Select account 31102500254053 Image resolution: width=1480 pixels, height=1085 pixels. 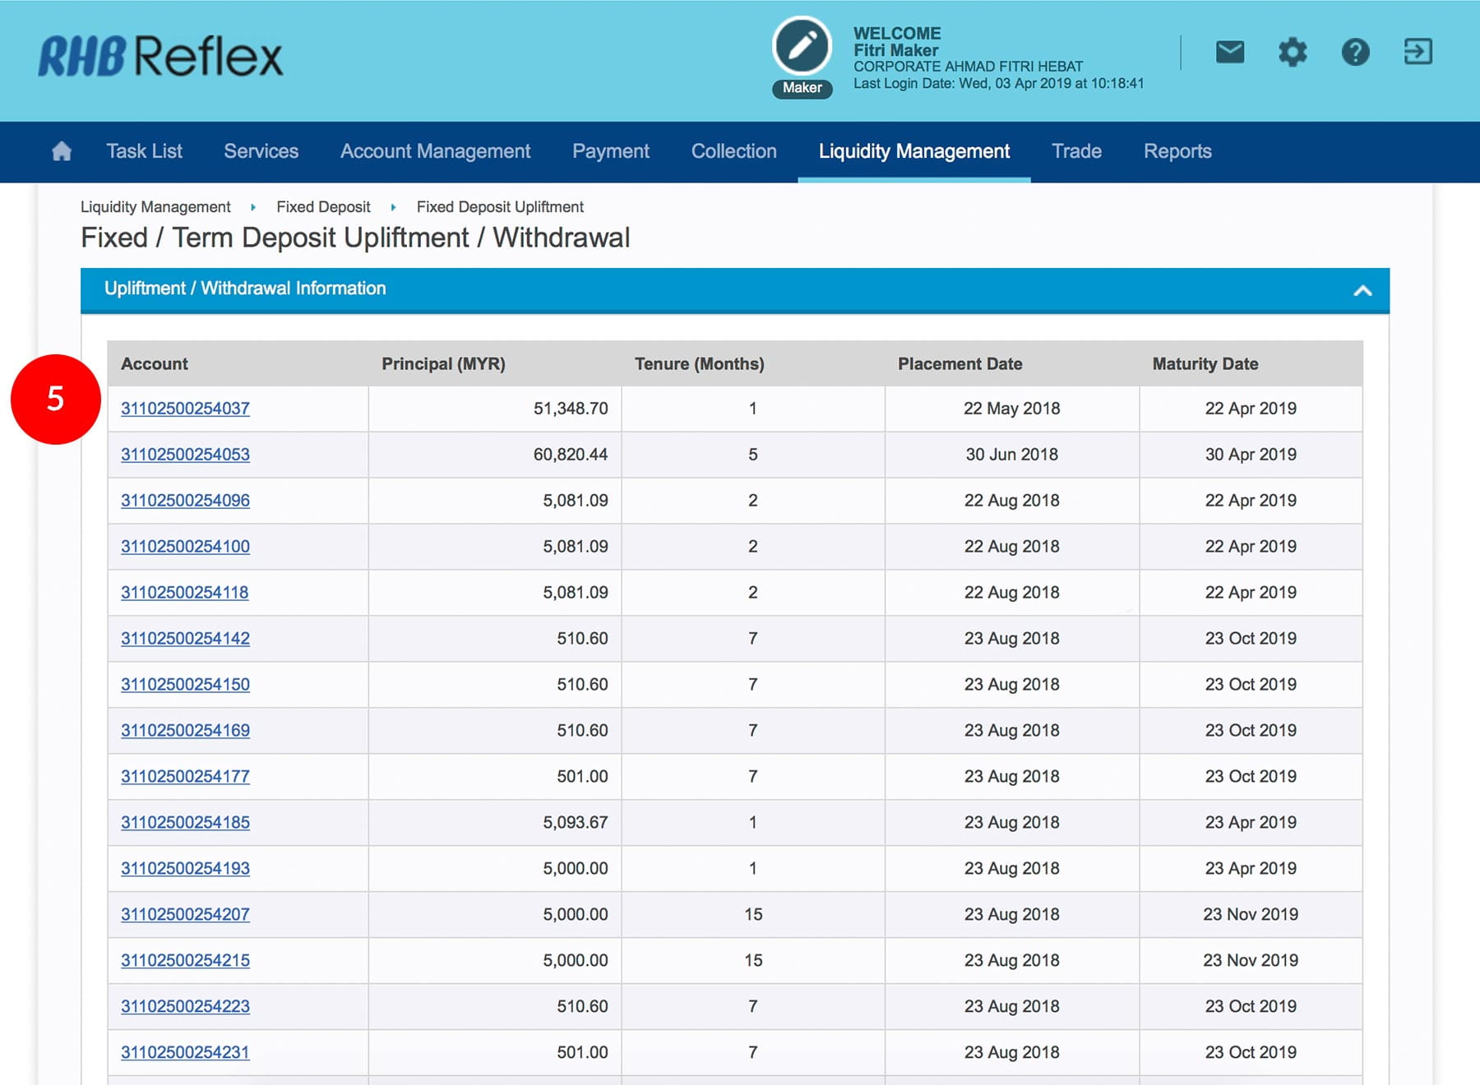click(x=185, y=455)
